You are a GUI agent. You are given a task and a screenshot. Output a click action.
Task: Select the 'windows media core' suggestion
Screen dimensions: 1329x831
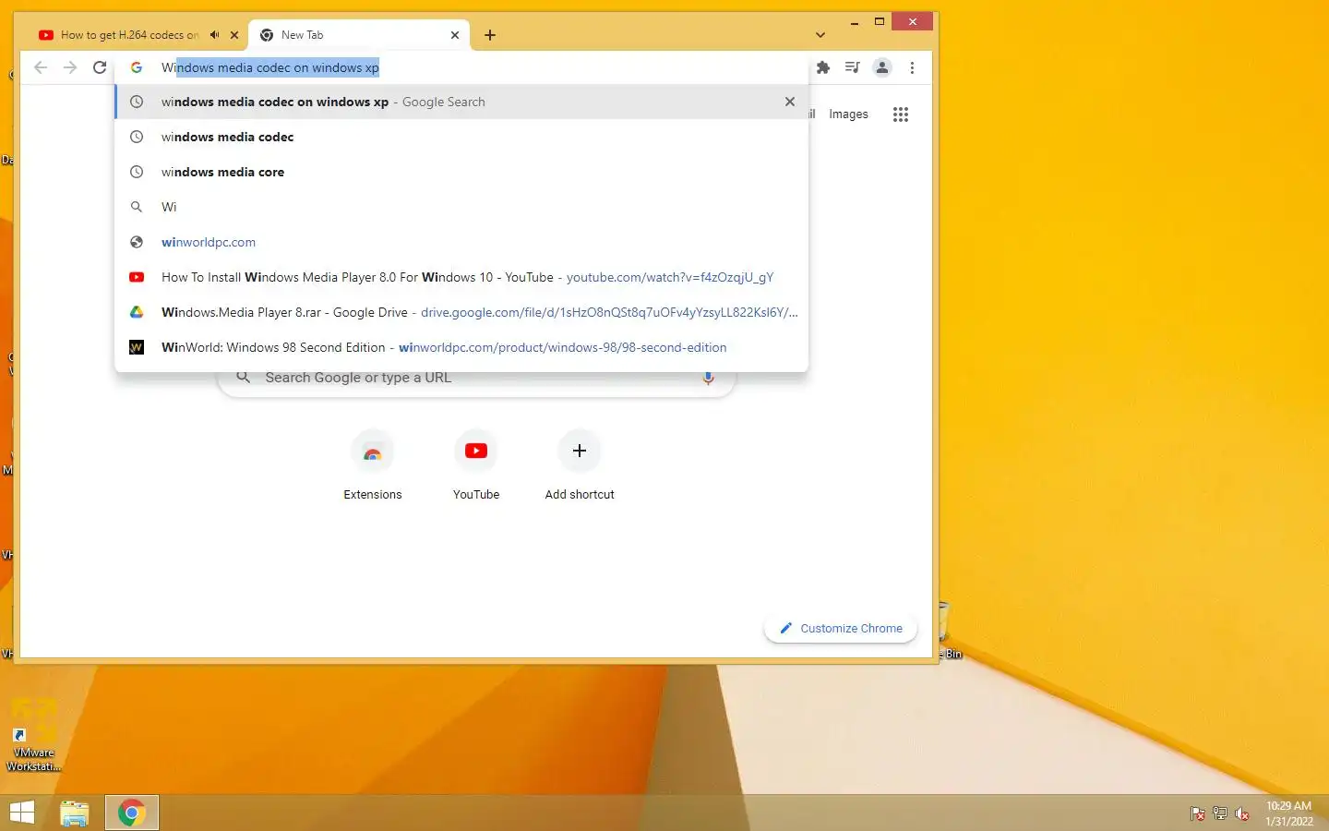point(461,172)
